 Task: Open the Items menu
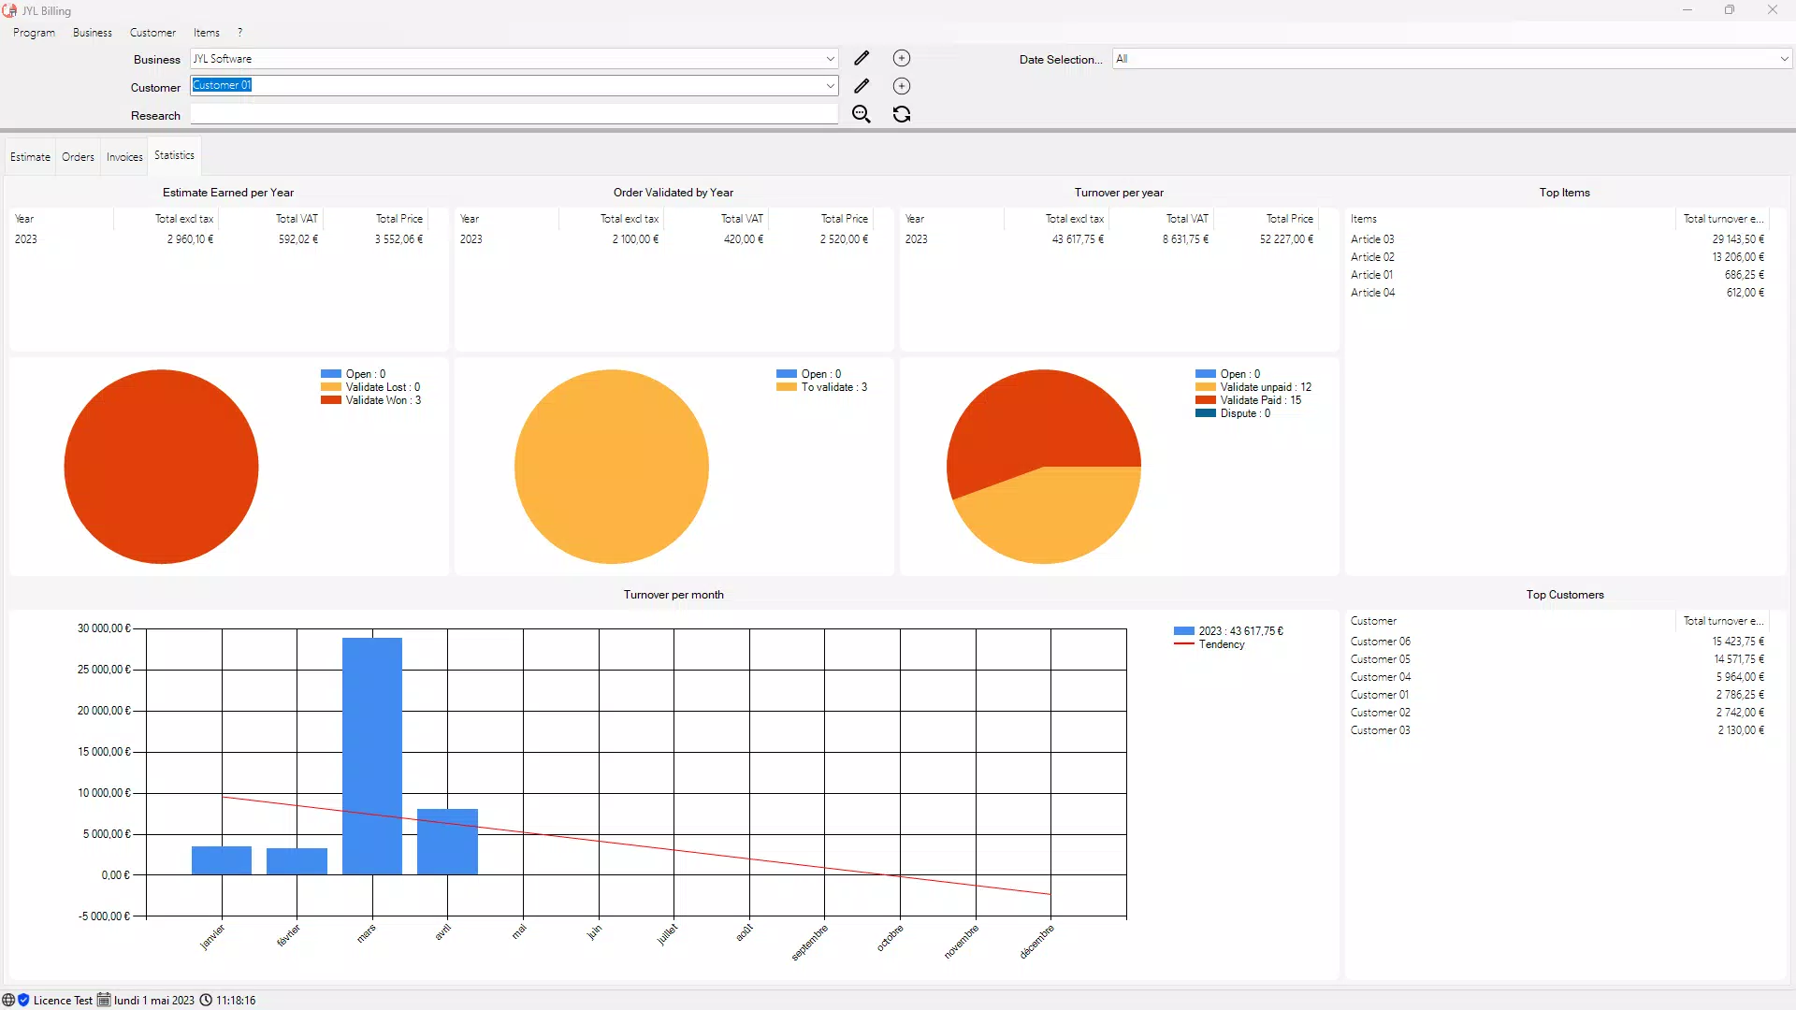click(x=207, y=33)
